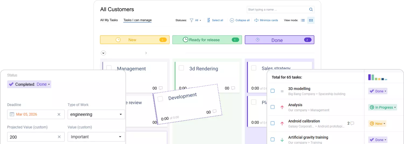The image size is (404, 144).
Task: Open New status dropdown for Android calibration
Action: tap(377, 124)
